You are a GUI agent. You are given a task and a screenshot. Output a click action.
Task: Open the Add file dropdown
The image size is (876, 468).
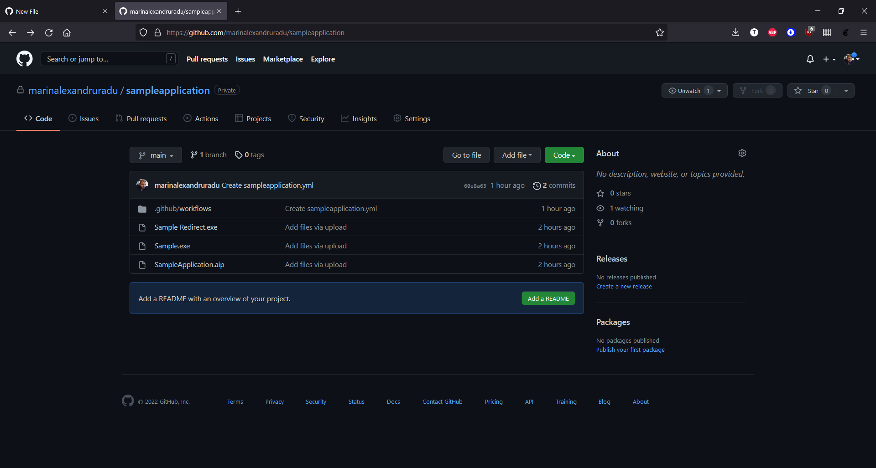(517, 155)
